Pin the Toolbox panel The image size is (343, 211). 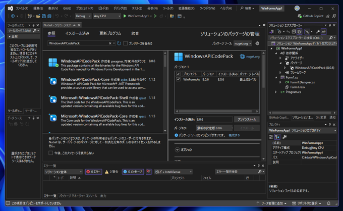[x=33, y=25]
